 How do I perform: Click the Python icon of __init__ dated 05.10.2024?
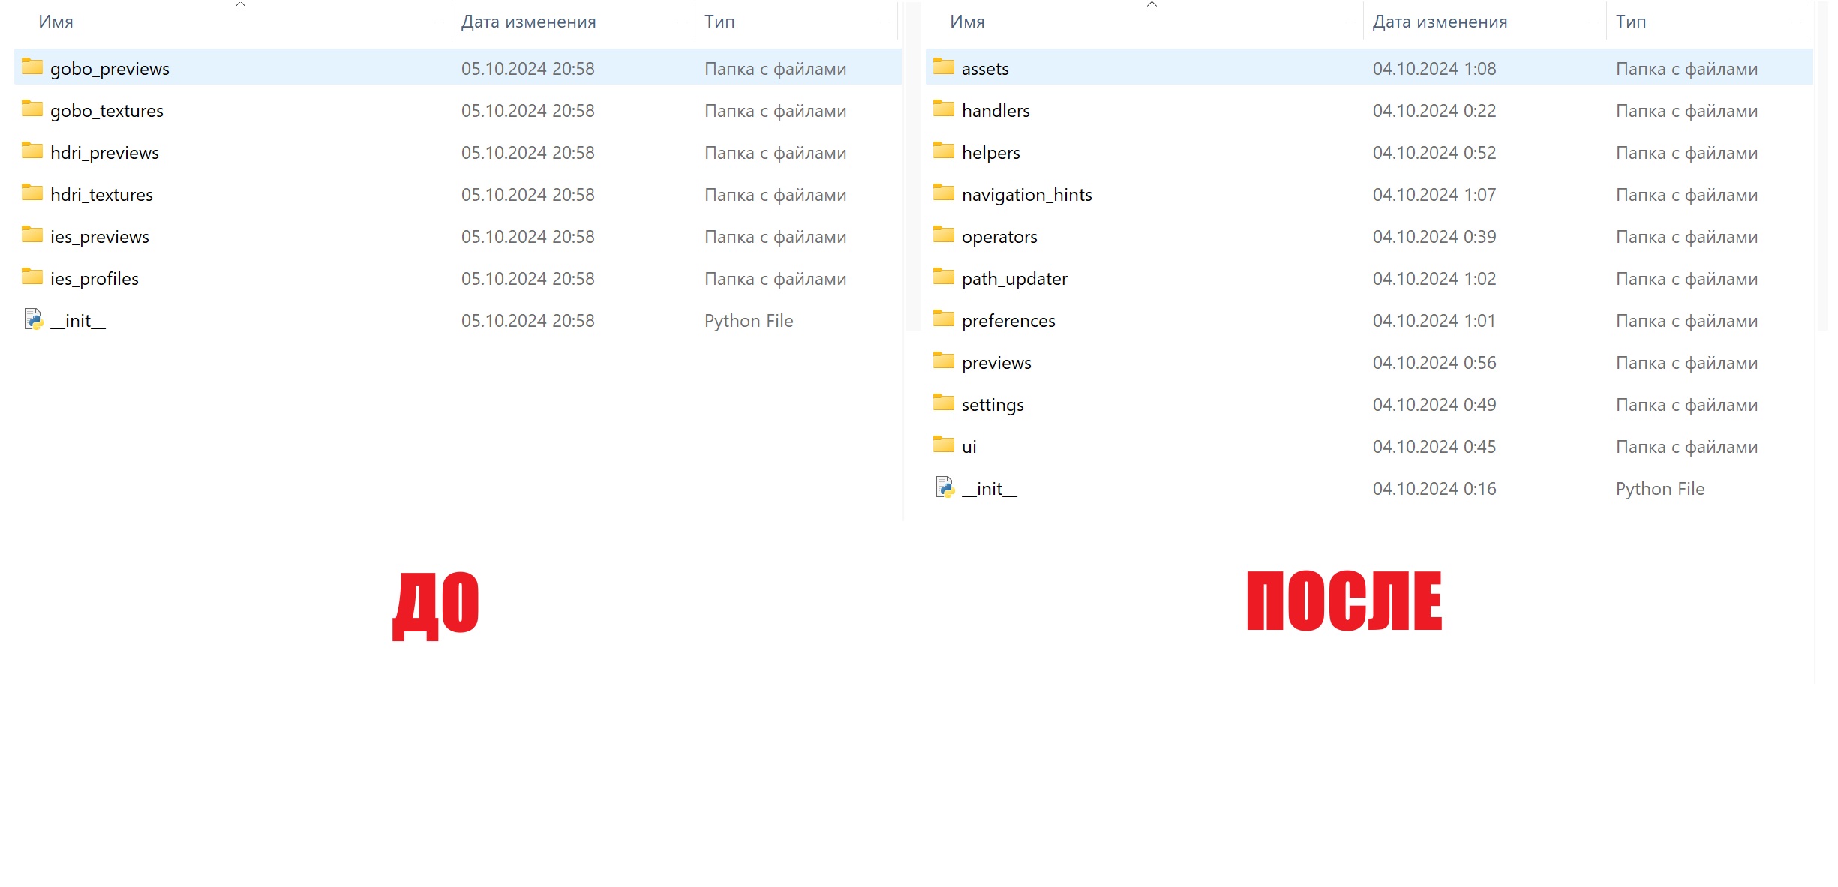click(x=34, y=319)
